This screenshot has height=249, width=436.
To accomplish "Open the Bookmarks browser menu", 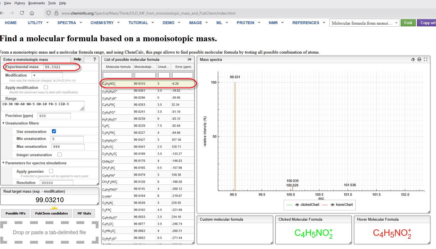I will point(36,3).
